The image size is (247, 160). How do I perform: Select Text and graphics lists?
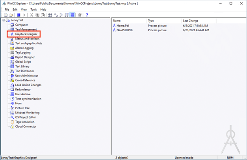coord(28,43)
